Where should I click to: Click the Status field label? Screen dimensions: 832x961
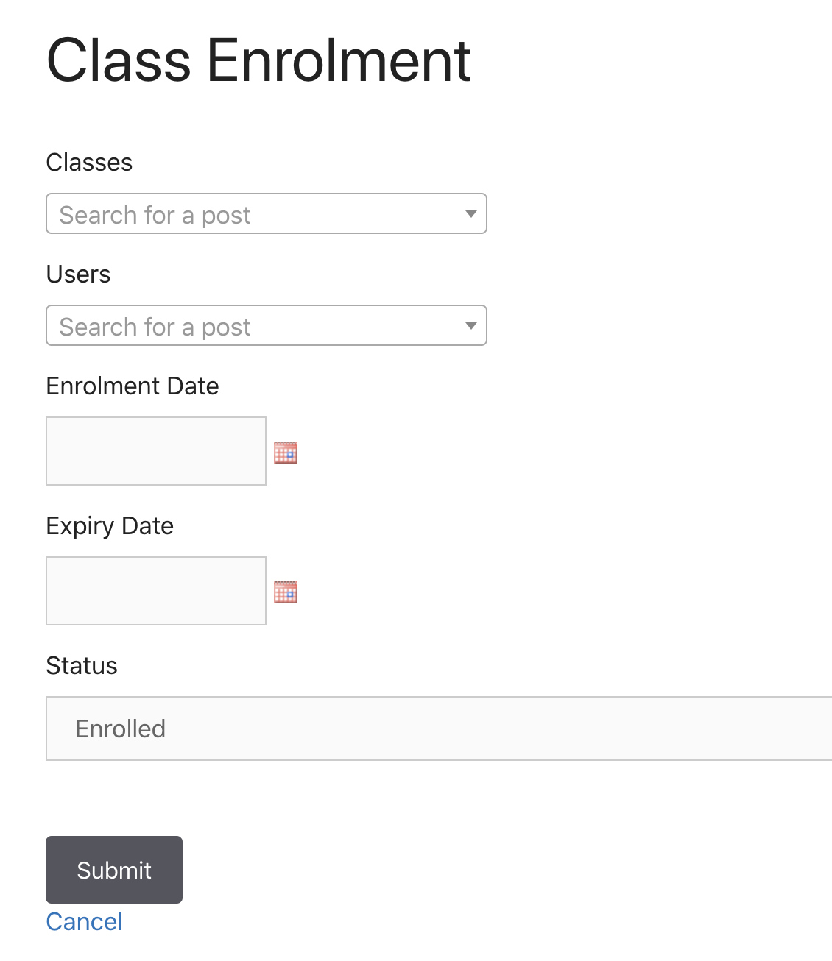tap(82, 665)
